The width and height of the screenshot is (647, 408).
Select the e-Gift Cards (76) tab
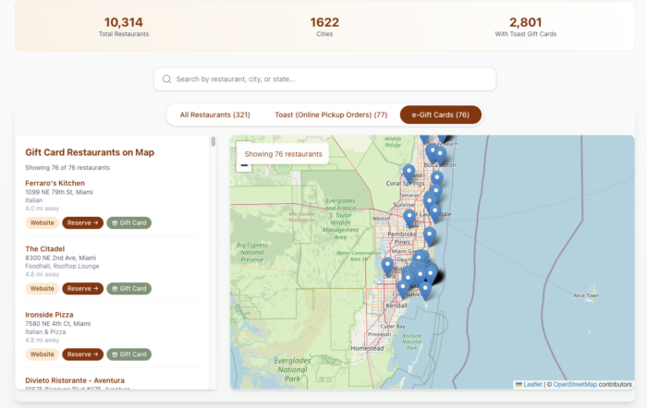click(441, 115)
